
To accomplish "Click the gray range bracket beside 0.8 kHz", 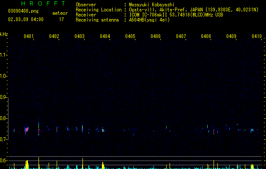I will (x=8, y=118).
